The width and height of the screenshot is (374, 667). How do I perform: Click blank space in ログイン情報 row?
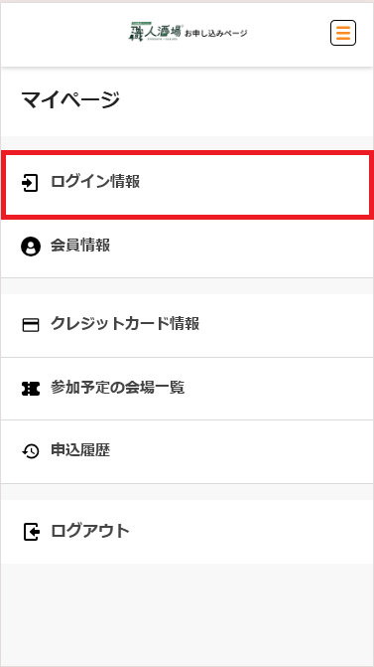pos(255,183)
